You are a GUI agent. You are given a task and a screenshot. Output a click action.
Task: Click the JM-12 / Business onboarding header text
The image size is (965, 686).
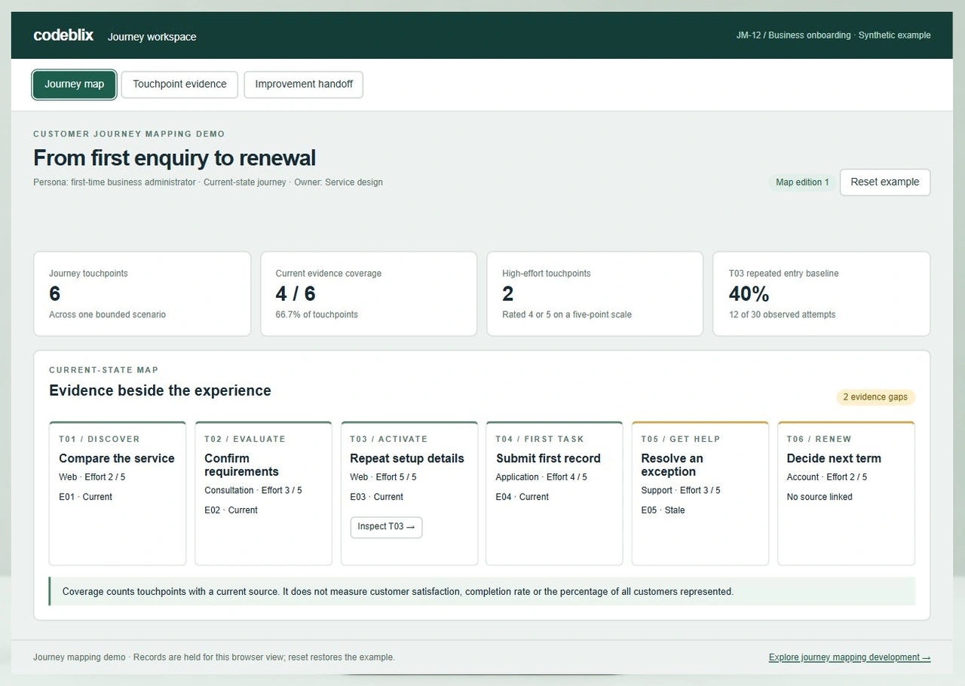834,35
